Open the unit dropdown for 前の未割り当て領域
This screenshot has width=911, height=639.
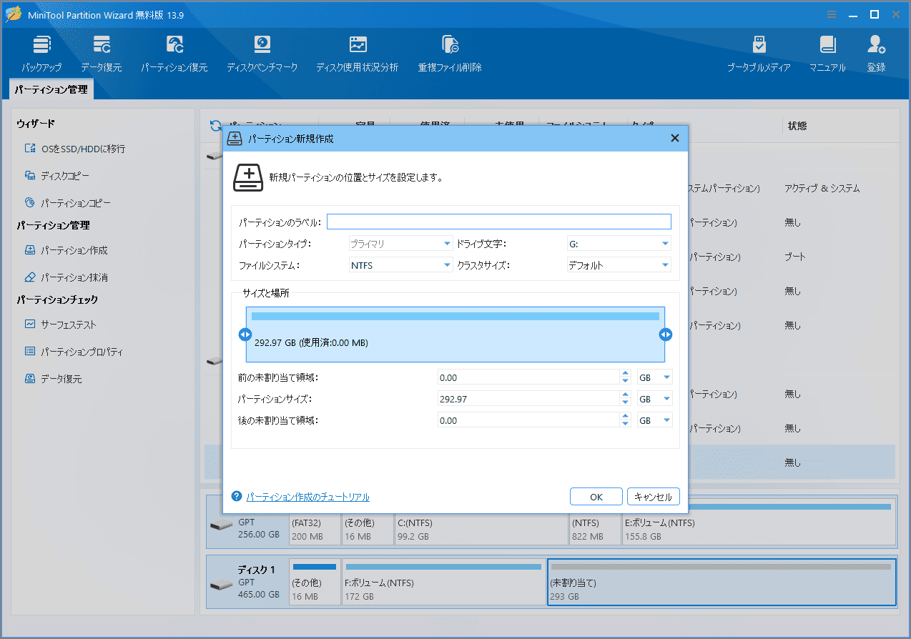[654, 377]
